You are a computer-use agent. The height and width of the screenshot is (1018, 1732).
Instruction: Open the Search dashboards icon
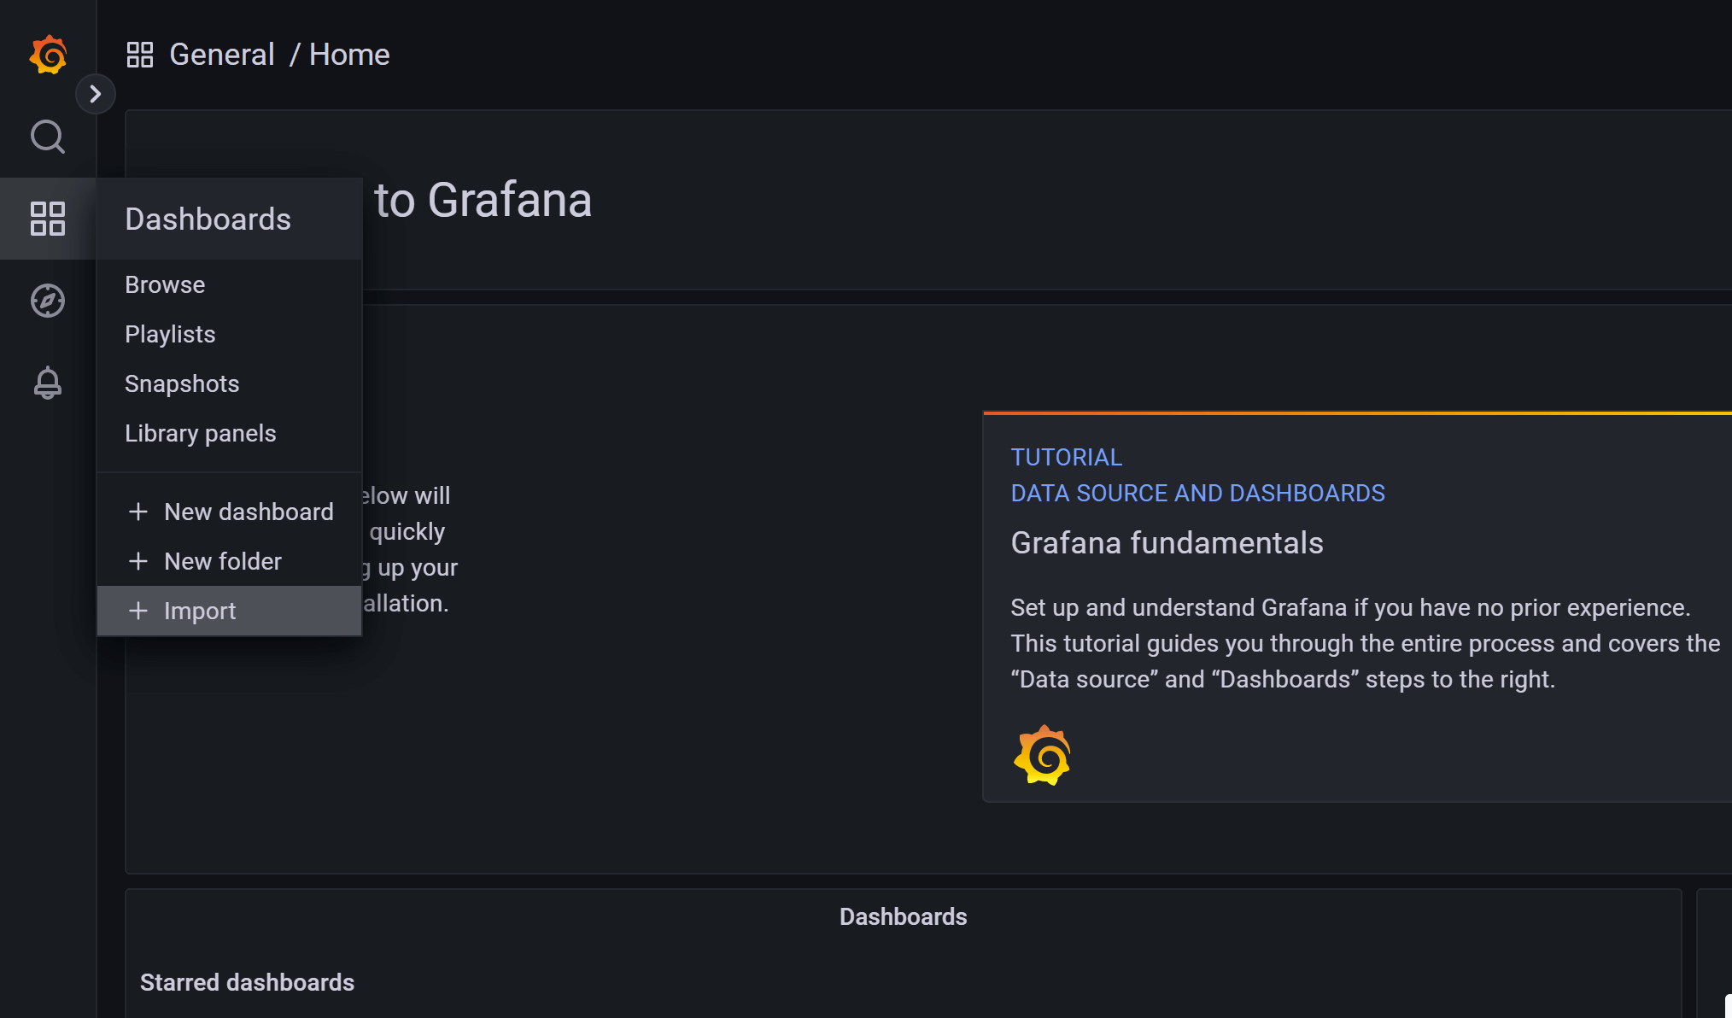[x=49, y=136]
